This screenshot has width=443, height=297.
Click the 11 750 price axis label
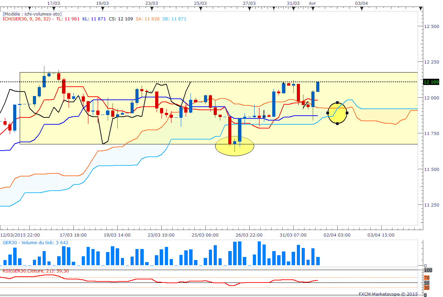pyautogui.click(x=432, y=134)
